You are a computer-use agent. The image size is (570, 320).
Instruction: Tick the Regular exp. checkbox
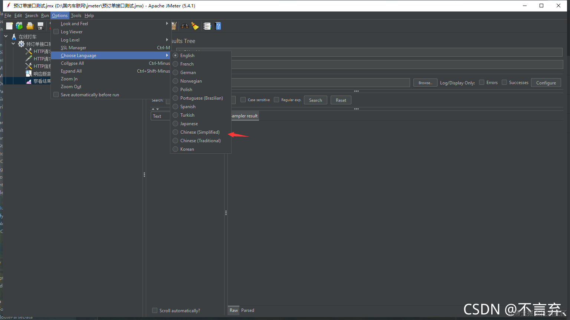click(276, 100)
